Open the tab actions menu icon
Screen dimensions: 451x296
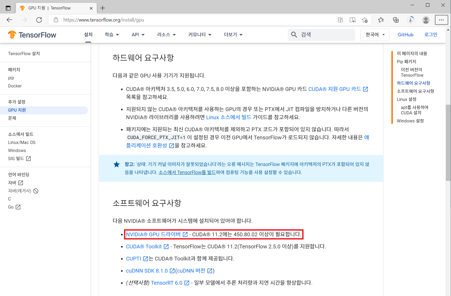pos(8,8)
